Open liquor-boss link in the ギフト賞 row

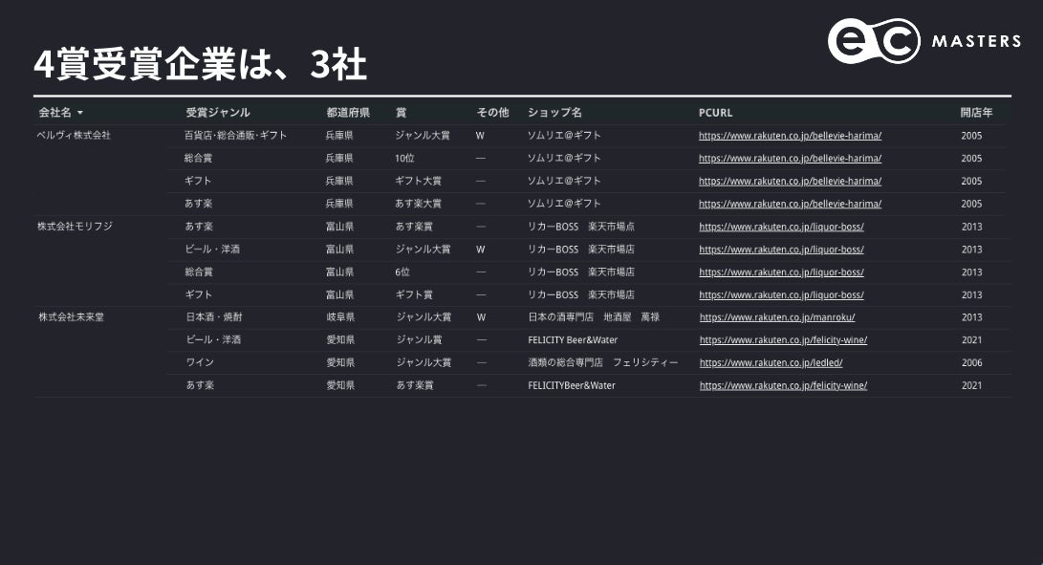click(x=782, y=294)
